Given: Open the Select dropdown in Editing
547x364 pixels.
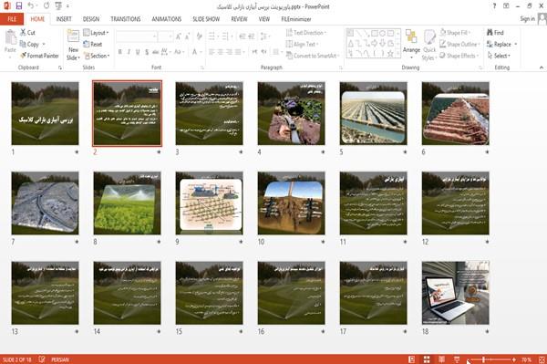Looking at the screenshot, I should coord(499,56).
